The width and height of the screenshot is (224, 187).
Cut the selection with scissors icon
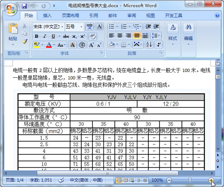24,26
